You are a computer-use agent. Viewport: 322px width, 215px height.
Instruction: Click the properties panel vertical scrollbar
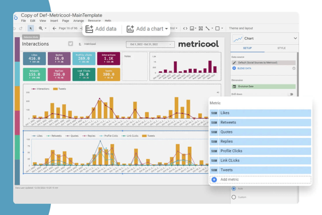point(297,74)
